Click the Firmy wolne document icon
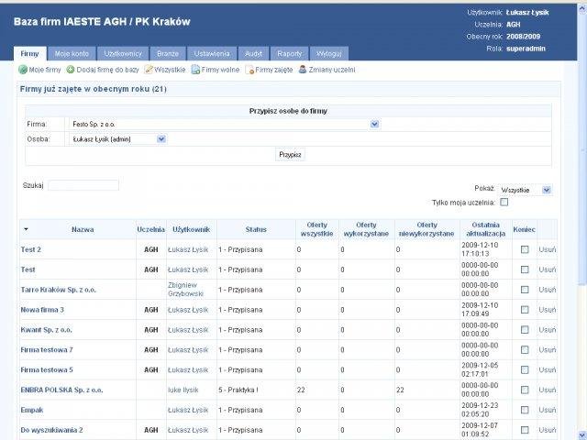Screen dimensions: 587x440 (195, 70)
